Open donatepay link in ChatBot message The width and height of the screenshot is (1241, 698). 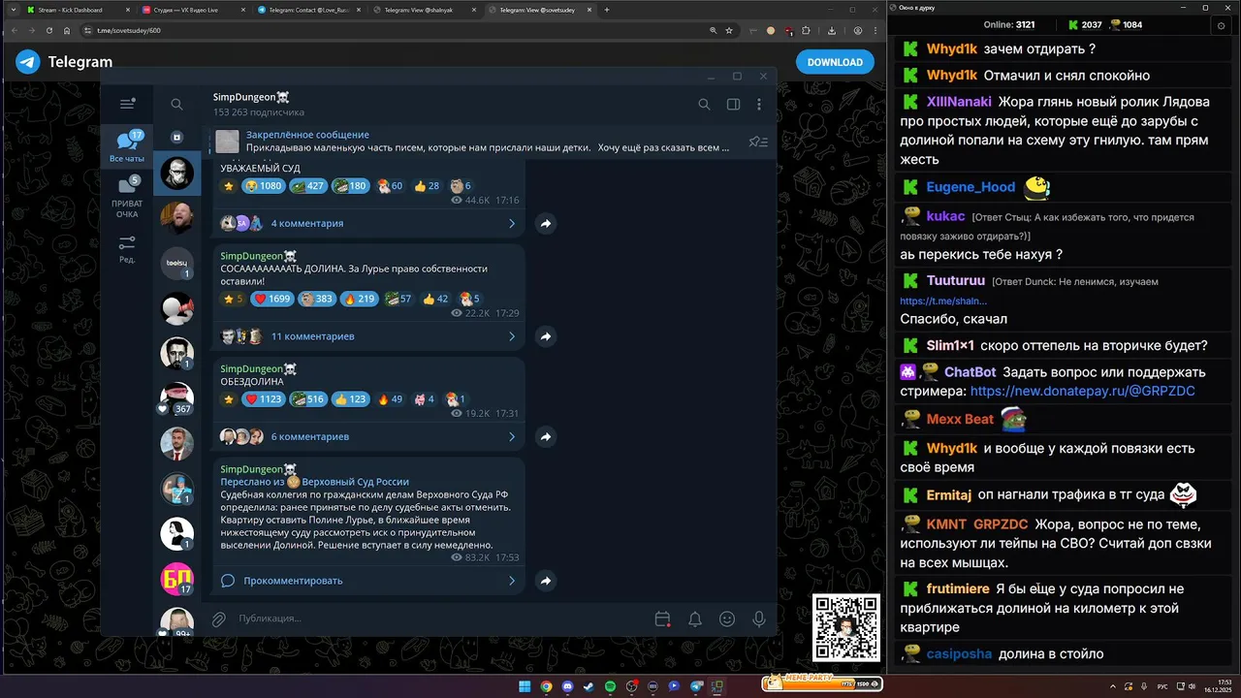pos(1082,392)
